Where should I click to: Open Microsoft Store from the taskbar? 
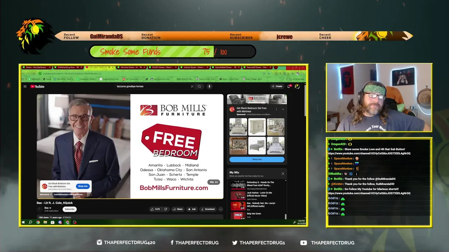53,222
